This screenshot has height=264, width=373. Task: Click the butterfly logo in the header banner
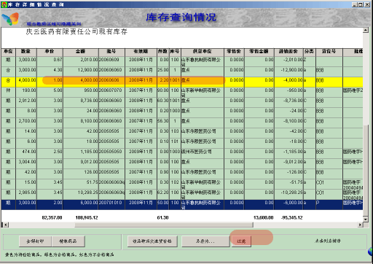tap(10, 19)
